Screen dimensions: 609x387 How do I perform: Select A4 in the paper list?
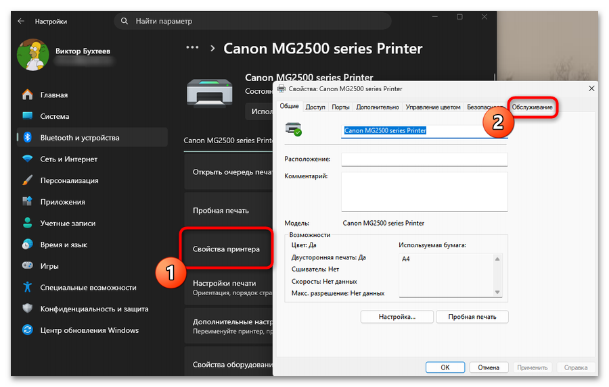pyautogui.click(x=405, y=259)
